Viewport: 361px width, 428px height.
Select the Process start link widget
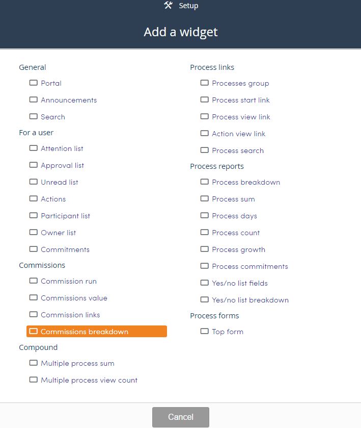205,99
